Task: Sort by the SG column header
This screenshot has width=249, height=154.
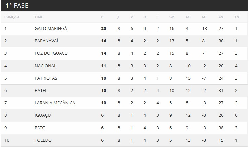Action: pos(204,17)
